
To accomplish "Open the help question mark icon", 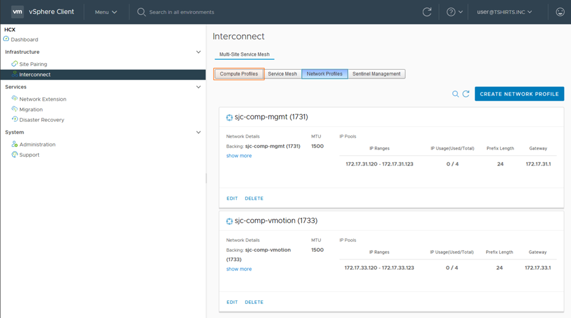I will [451, 12].
